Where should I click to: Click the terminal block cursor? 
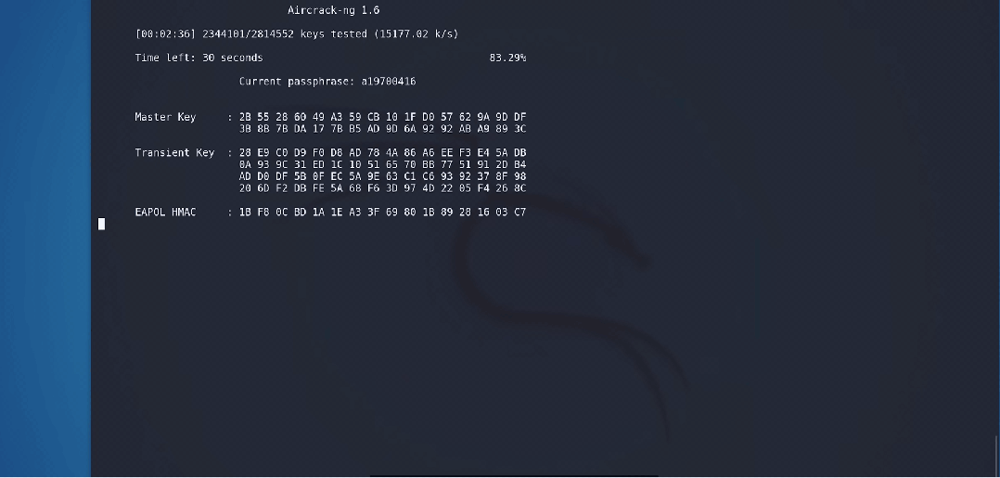coord(101,224)
